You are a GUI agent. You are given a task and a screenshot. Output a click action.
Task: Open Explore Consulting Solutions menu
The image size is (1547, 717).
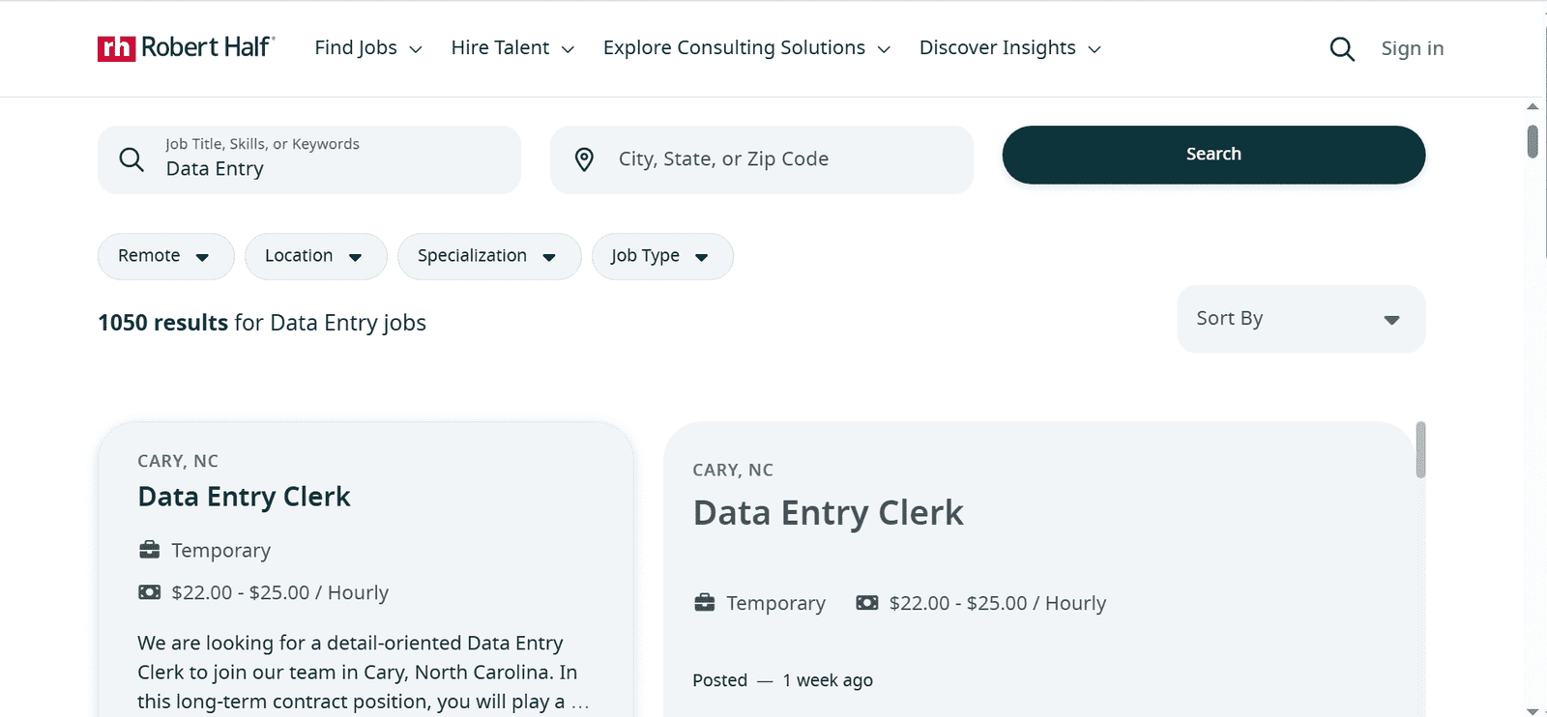[x=746, y=48]
